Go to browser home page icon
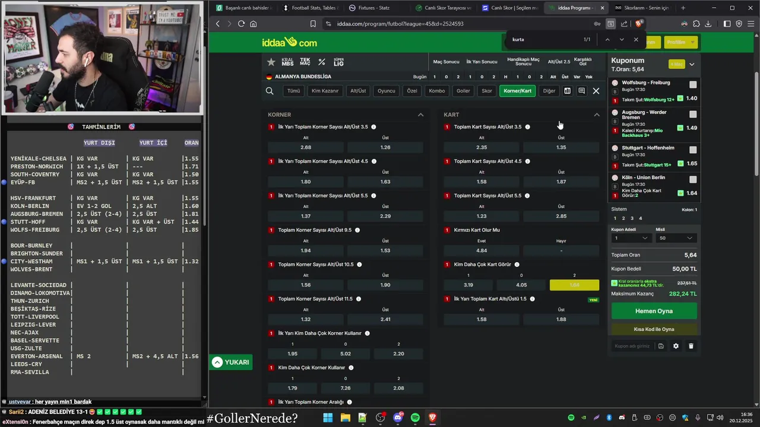The width and height of the screenshot is (760, 427). coord(254,24)
